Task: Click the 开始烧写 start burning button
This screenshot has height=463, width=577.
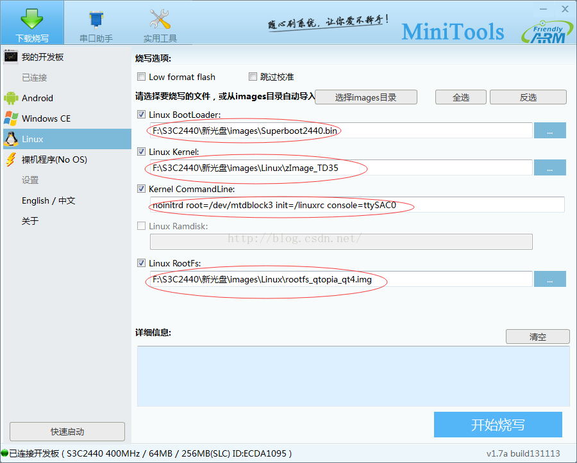Action: click(498, 425)
